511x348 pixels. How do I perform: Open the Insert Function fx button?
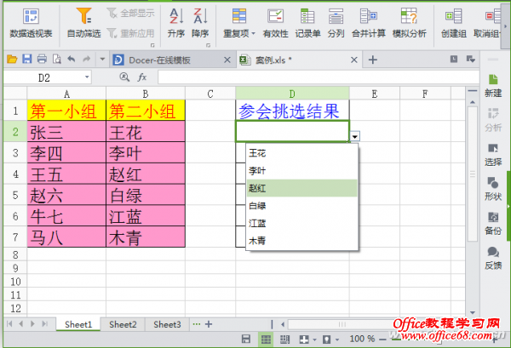pos(142,77)
